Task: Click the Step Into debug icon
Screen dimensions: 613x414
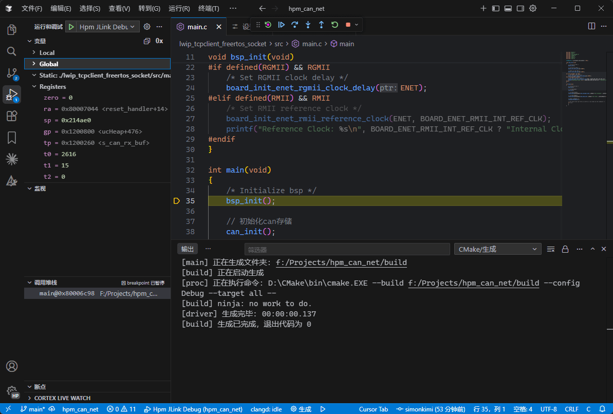Action: click(x=308, y=25)
